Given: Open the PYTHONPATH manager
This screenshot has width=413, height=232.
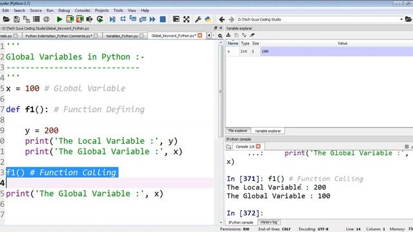Looking at the screenshot, I should click(208, 19).
